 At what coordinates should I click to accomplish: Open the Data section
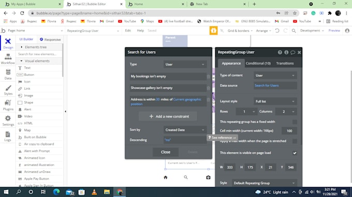pyautogui.click(x=8, y=74)
